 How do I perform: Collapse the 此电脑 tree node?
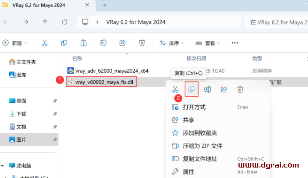[2, 166]
